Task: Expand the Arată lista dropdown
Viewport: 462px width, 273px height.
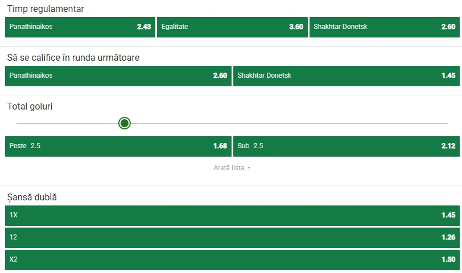Action: coord(232,168)
